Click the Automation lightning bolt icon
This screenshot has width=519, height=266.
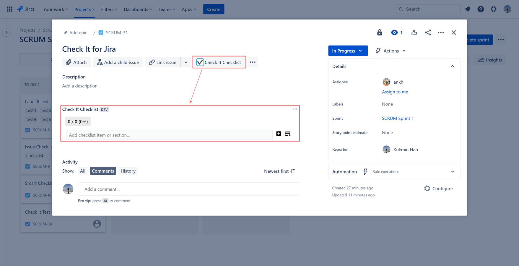[365, 172]
